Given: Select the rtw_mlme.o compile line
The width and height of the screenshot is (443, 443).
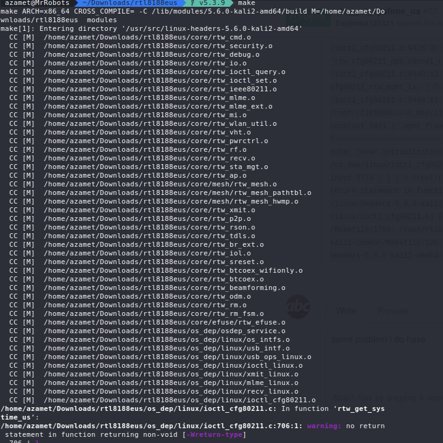Looking at the screenshot, I should click(132, 97).
